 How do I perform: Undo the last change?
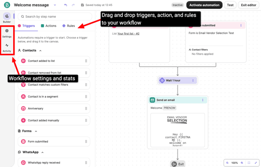pos(65,5)
